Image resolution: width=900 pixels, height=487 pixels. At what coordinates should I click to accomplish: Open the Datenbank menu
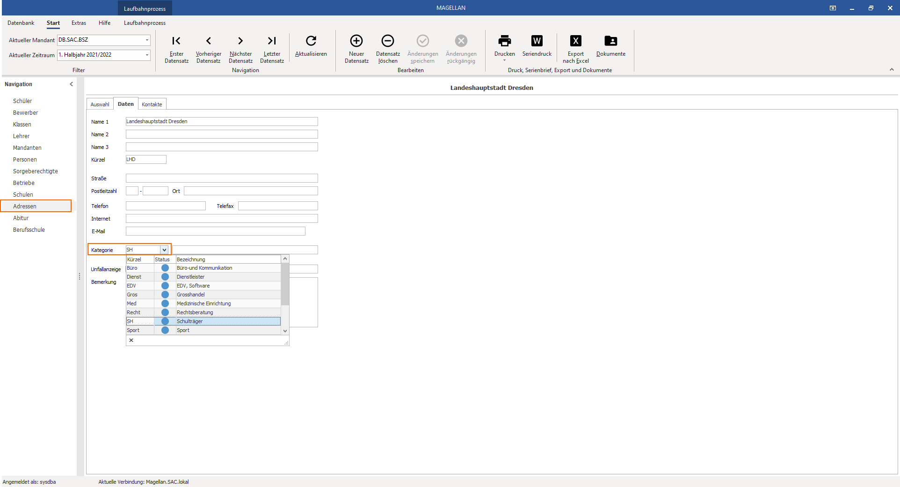(x=21, y=23)
